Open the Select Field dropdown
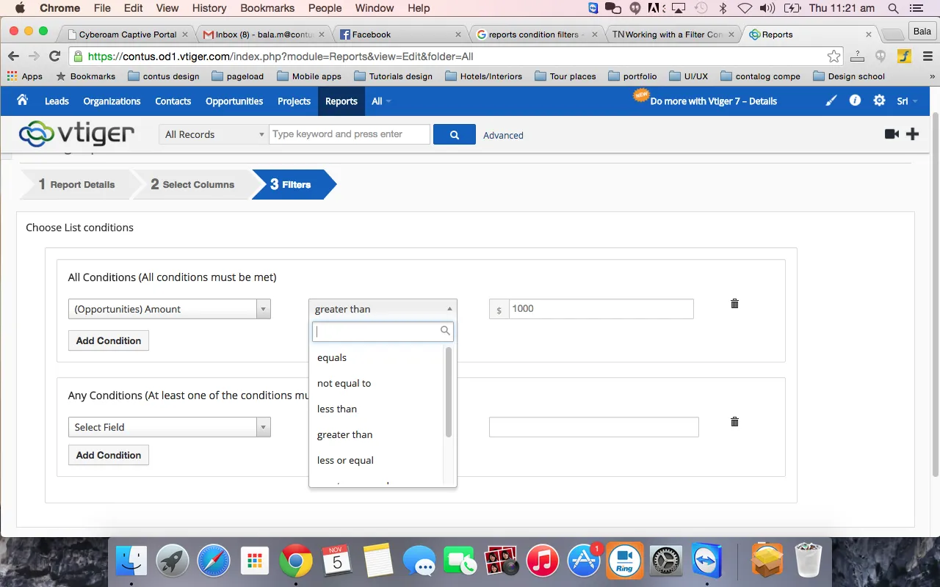Screen dimensions: 940x587 tap(170, 427)
